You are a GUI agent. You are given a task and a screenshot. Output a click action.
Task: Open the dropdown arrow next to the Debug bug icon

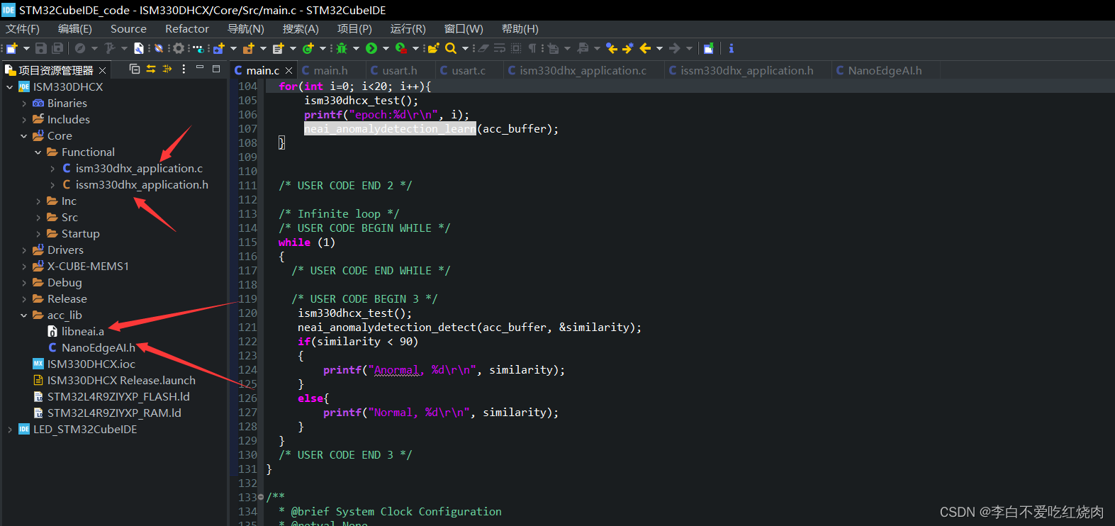tap(356, 48)
